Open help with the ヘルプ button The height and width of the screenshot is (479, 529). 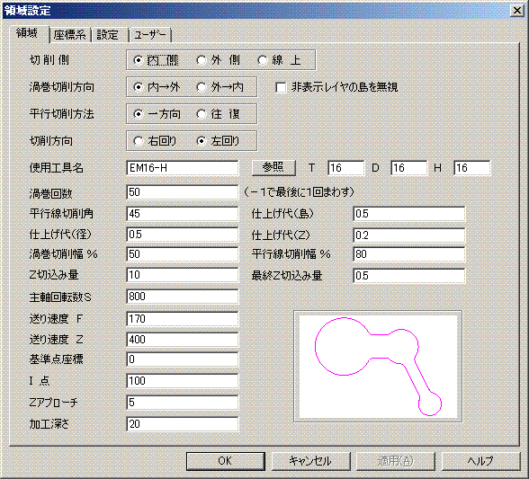(480, 461)
